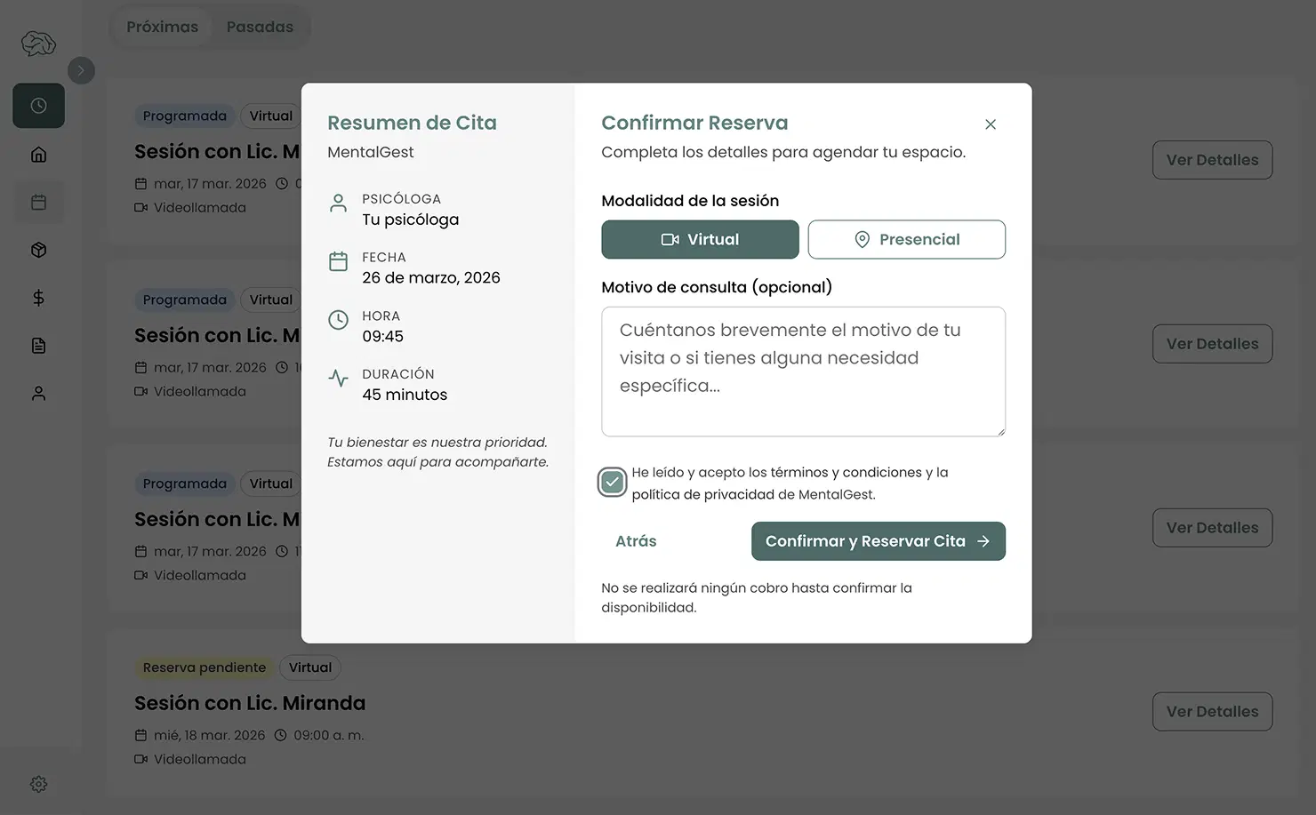This screenshot has width=1316, height=815.
Task: Click Confirmar y Reservar Cita
Action: coord(878,541)
